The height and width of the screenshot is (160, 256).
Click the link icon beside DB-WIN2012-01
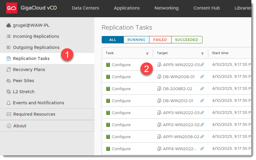(x=202, y=101)
